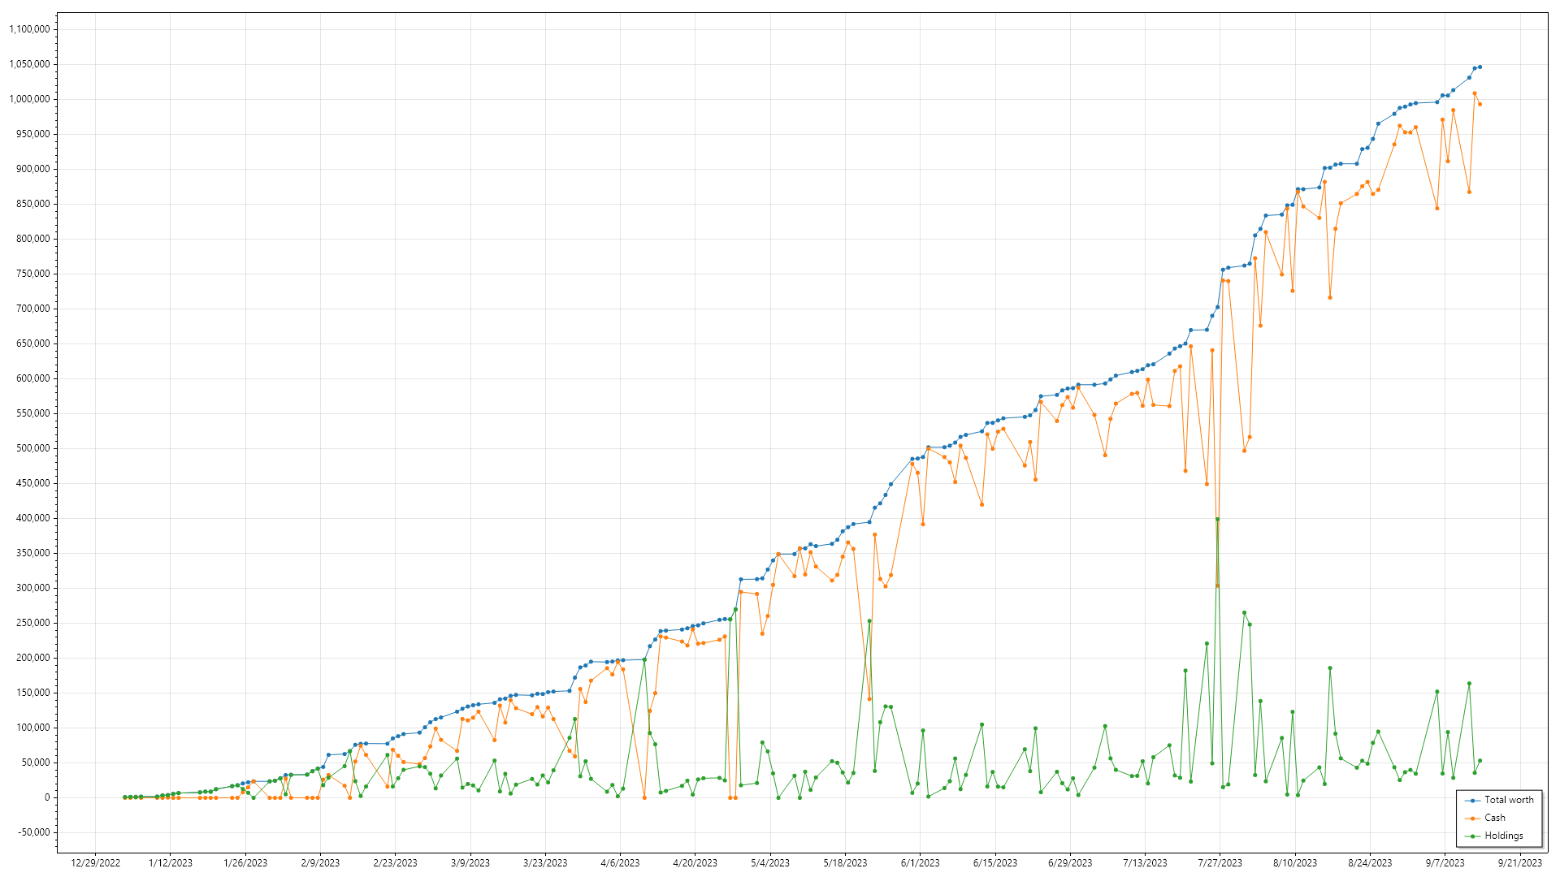The height and width of the screenshot is (877, 1560).
Task: Click the 700,000 y-axis label
Action: point(33,309)
